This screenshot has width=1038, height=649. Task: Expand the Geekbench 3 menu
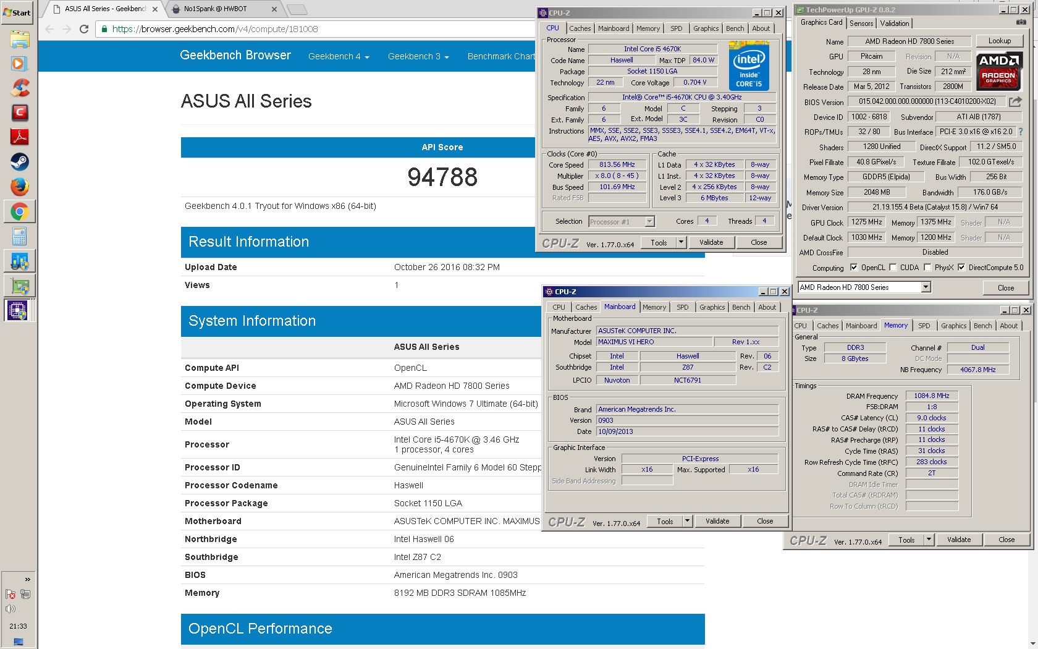(x=418, y=56)
